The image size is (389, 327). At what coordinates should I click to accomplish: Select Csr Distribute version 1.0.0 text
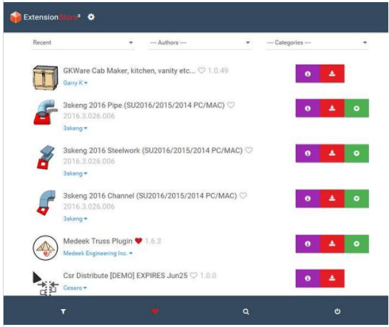[208, 276]
